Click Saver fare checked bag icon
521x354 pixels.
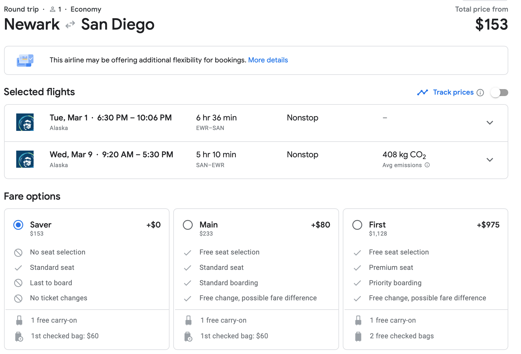(19, 336)
